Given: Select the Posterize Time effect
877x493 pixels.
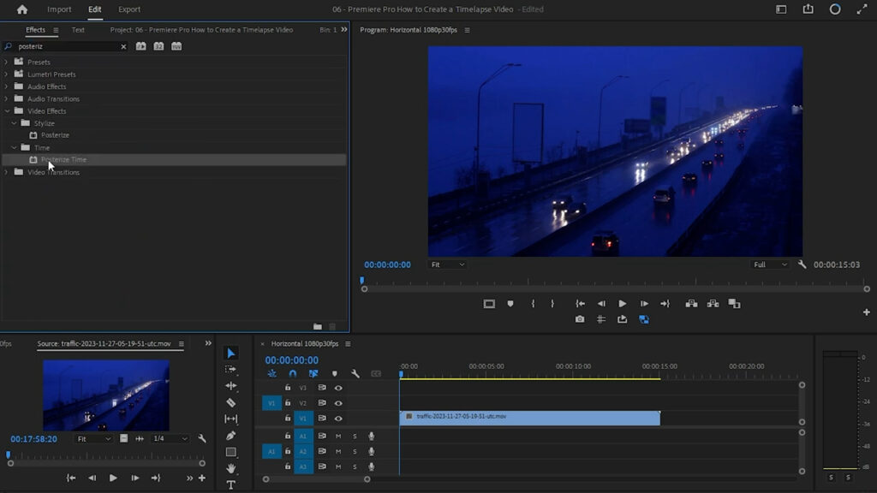Looking at the screenshot, I should coord(63,160).
